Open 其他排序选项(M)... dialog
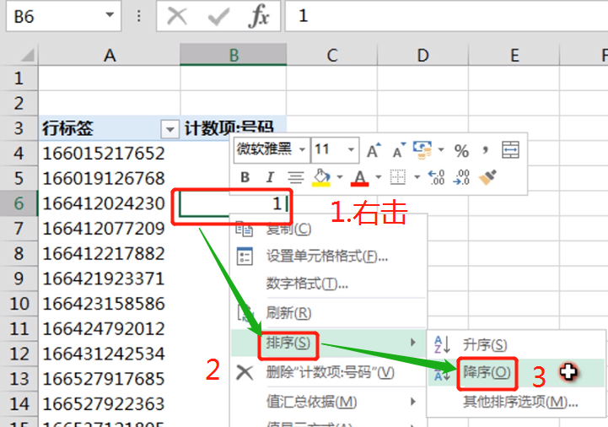The height and width of the screenshot is (427, 608). click(516, 402)
